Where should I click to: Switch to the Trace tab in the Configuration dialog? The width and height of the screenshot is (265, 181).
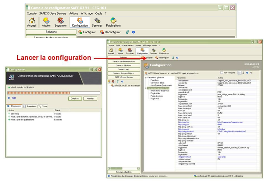[43, 107]
